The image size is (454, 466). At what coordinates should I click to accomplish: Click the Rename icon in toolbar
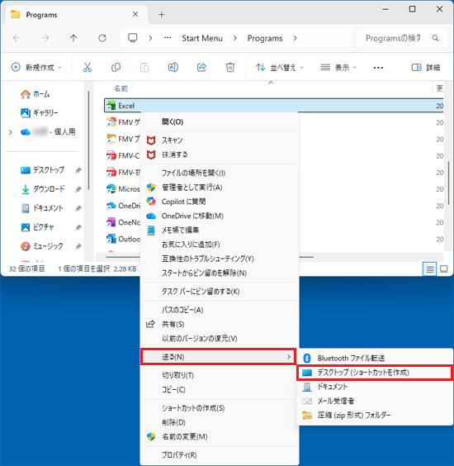click(173, 68)
